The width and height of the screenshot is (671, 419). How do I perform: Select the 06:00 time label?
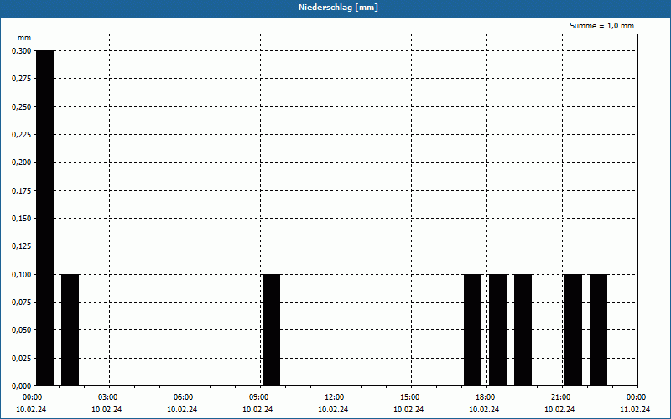(183, 397)
